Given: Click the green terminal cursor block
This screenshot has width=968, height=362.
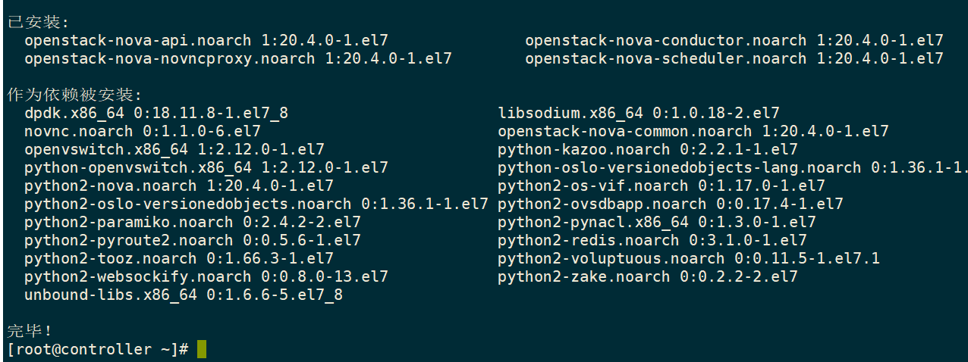Looking at the screenshot, I should pyautogui.click(x=201, y=349).
